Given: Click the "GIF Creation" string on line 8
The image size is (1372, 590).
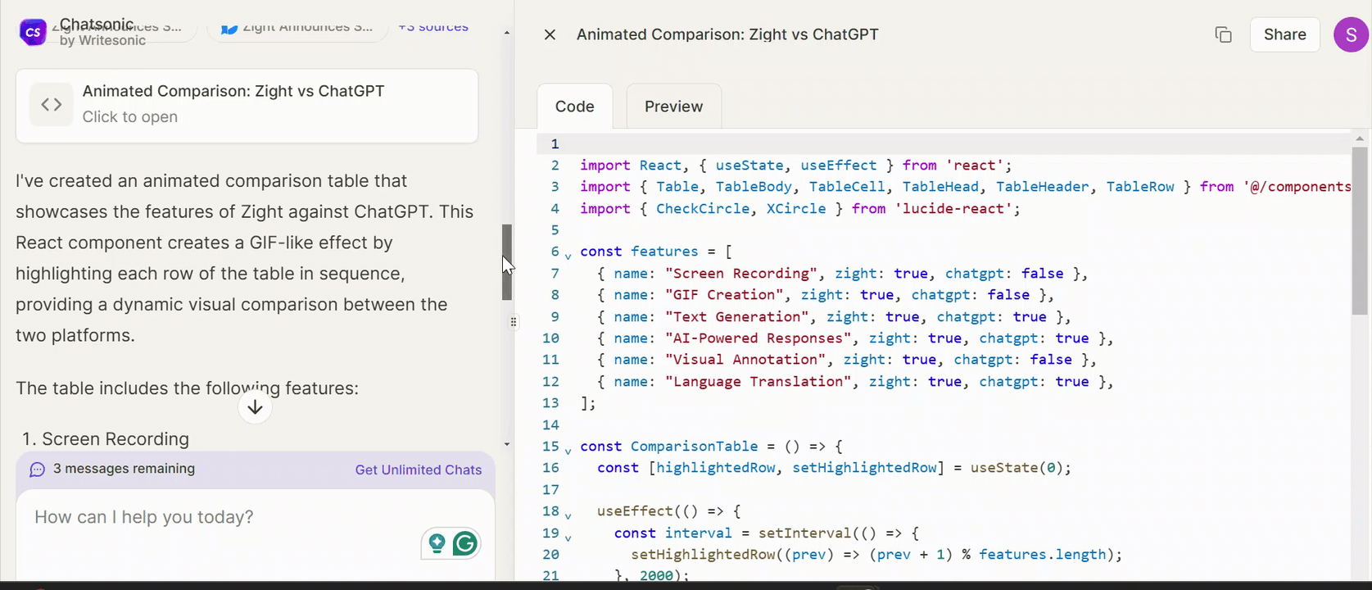Looking at the screenshot, I should pyautogui.click(x=724, y=295).
